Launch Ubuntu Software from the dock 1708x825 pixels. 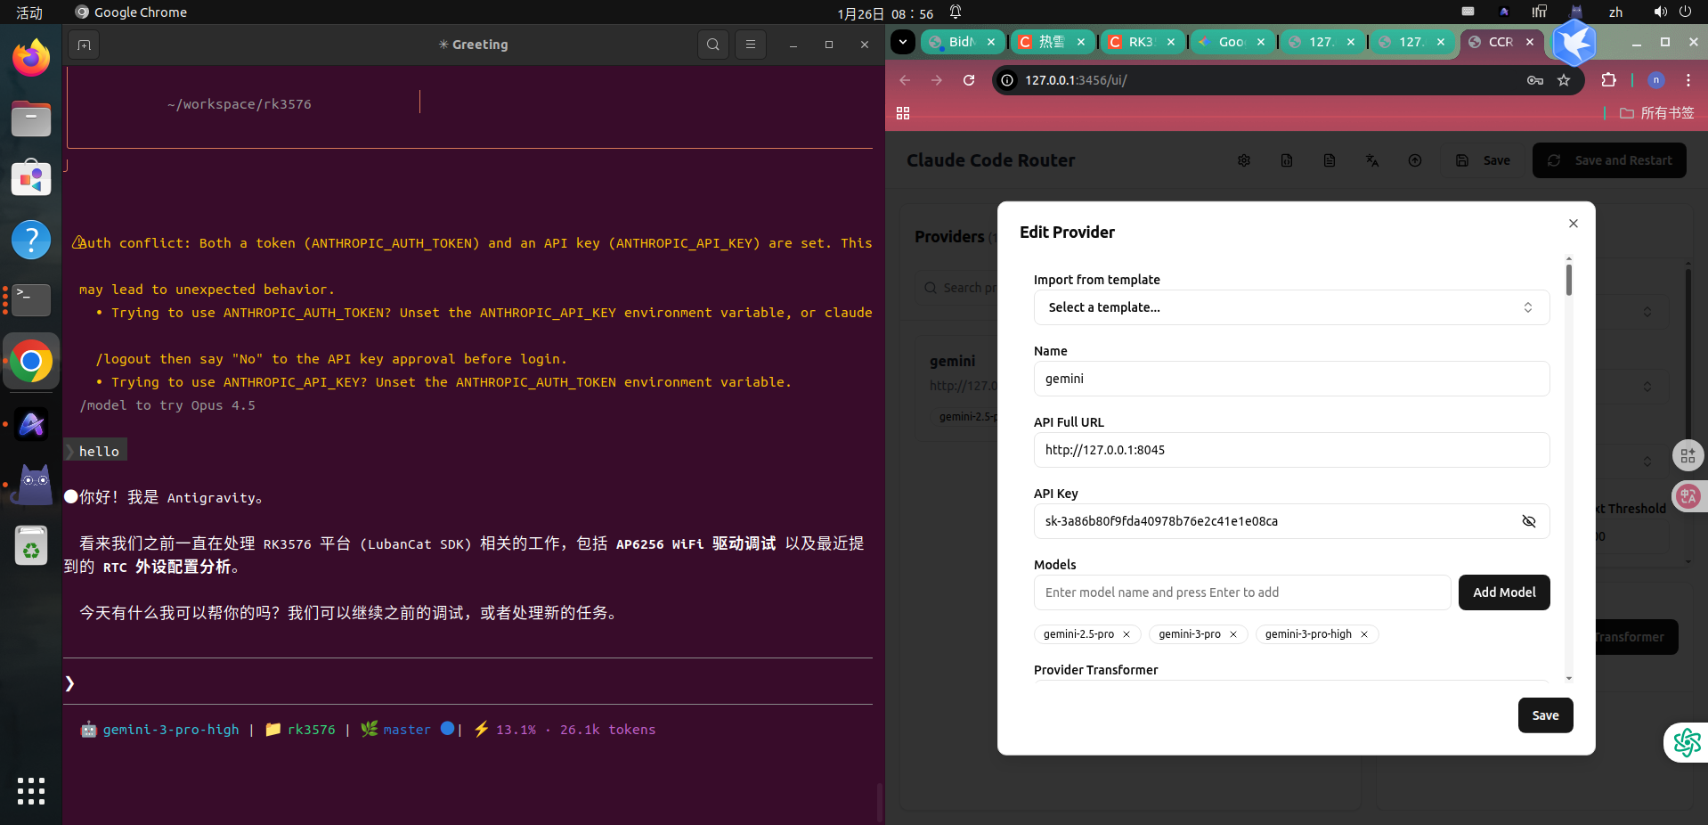31,178
